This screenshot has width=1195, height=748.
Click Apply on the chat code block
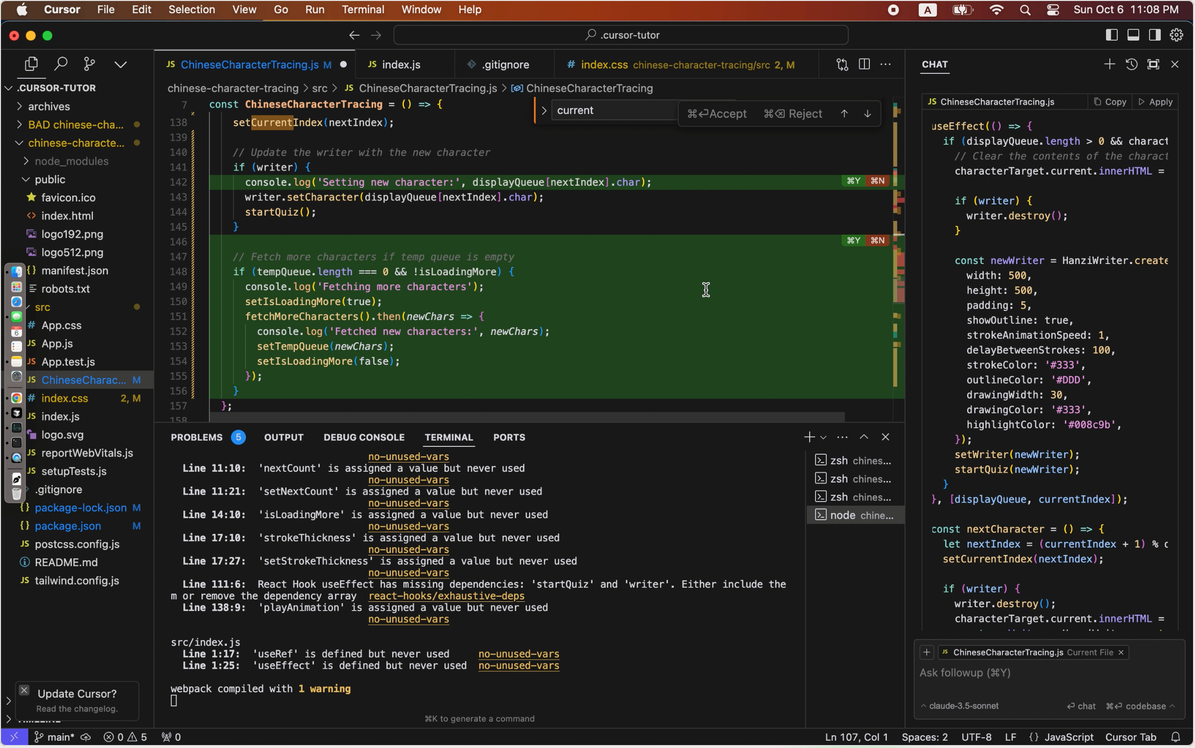[1155, 102]
